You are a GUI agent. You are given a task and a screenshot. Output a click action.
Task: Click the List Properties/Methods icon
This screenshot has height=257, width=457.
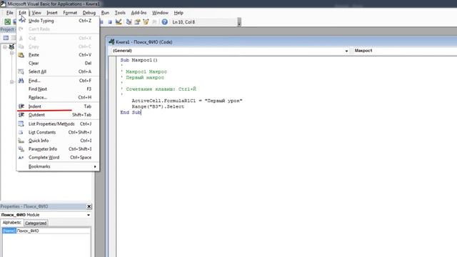pos(21,124)
